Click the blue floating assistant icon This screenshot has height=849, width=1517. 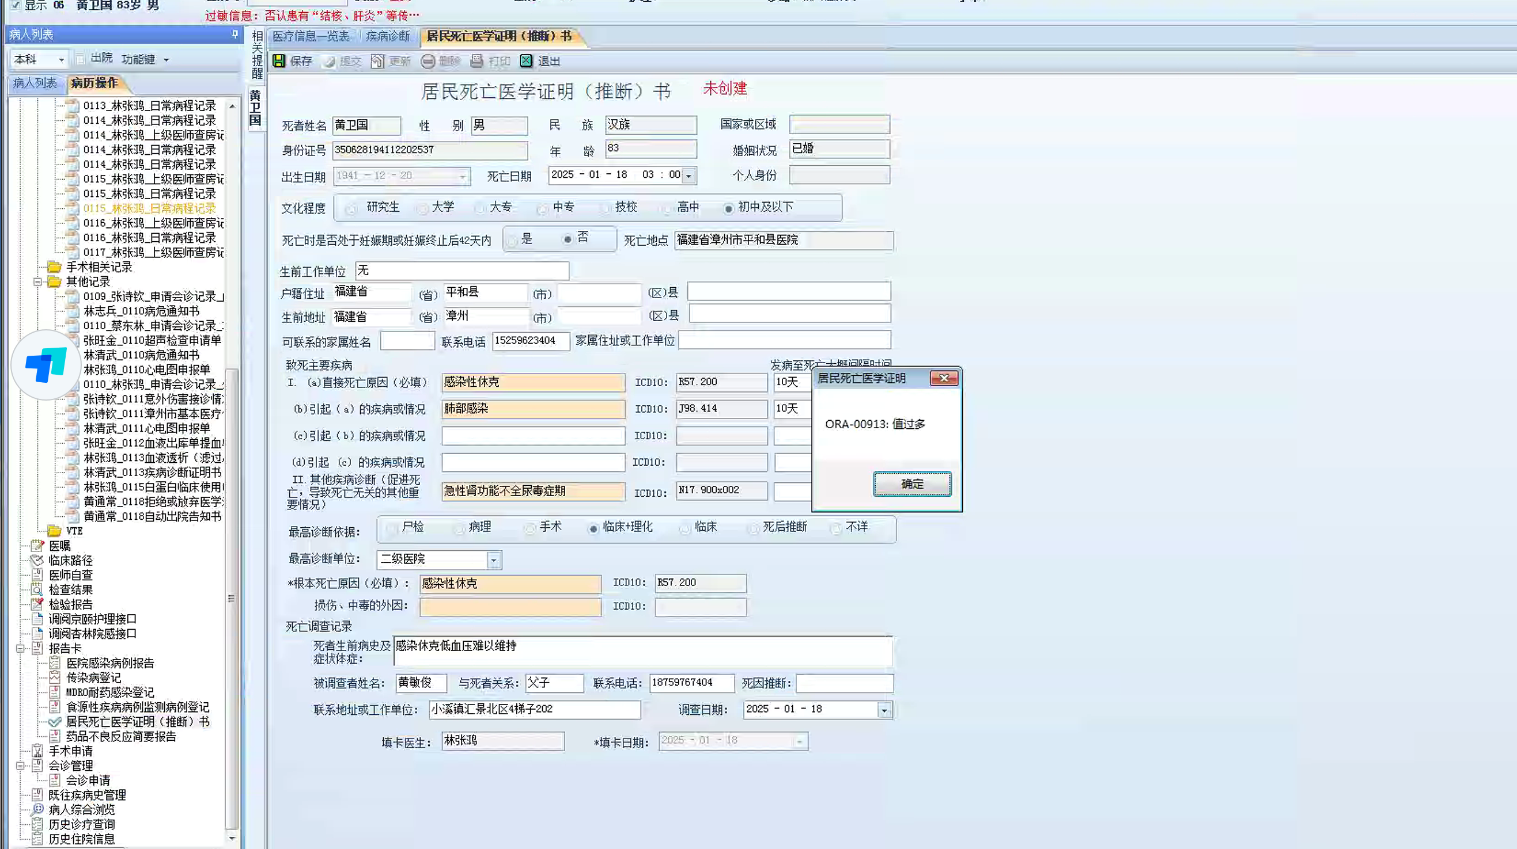tap(46, 365)
